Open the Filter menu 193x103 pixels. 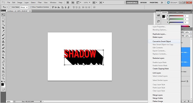point(40,3)
